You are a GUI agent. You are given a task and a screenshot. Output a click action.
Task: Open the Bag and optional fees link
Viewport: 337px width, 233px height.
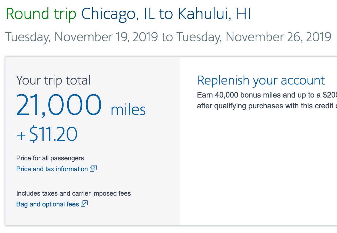48,204
